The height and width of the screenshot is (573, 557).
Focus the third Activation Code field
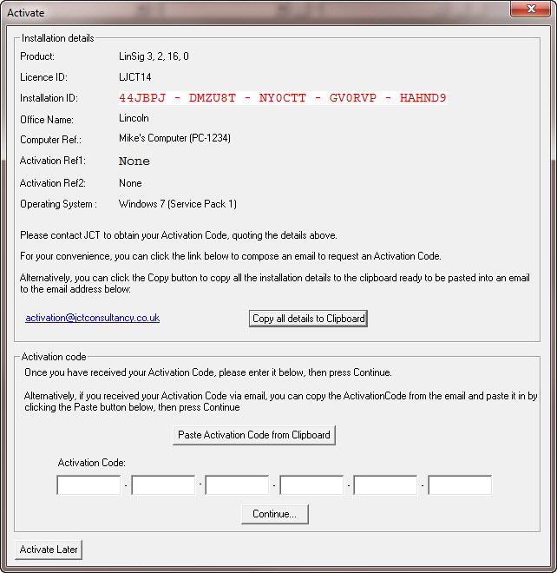pyautogui.click(x=237, y=485)
